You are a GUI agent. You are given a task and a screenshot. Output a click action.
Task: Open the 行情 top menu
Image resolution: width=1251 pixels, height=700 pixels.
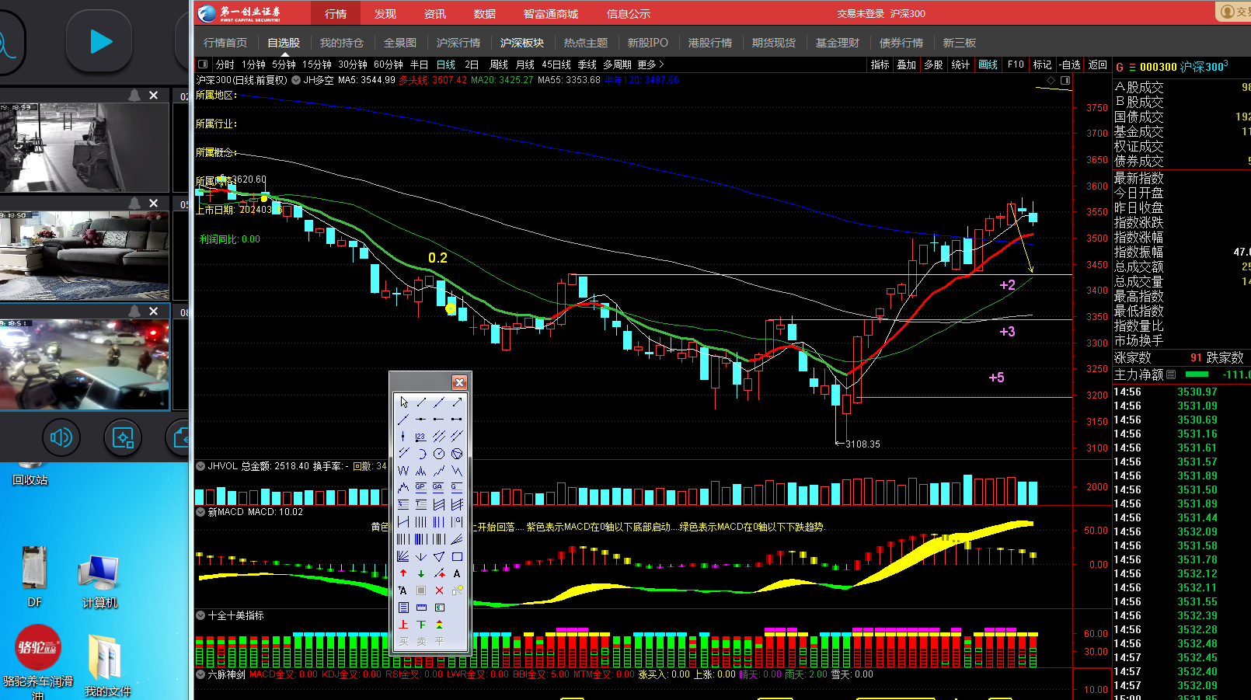(x=336, y=13)
